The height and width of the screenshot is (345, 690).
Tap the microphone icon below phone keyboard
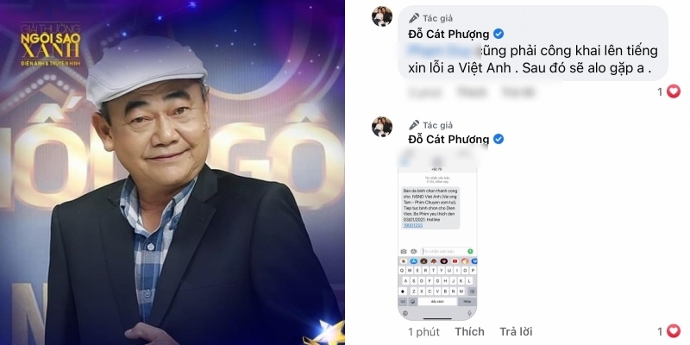click(x=469, y=313)
